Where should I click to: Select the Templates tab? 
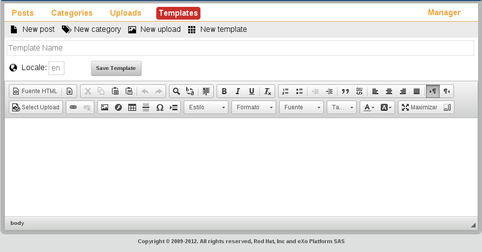pyautogui.click(x=178, y=13)
